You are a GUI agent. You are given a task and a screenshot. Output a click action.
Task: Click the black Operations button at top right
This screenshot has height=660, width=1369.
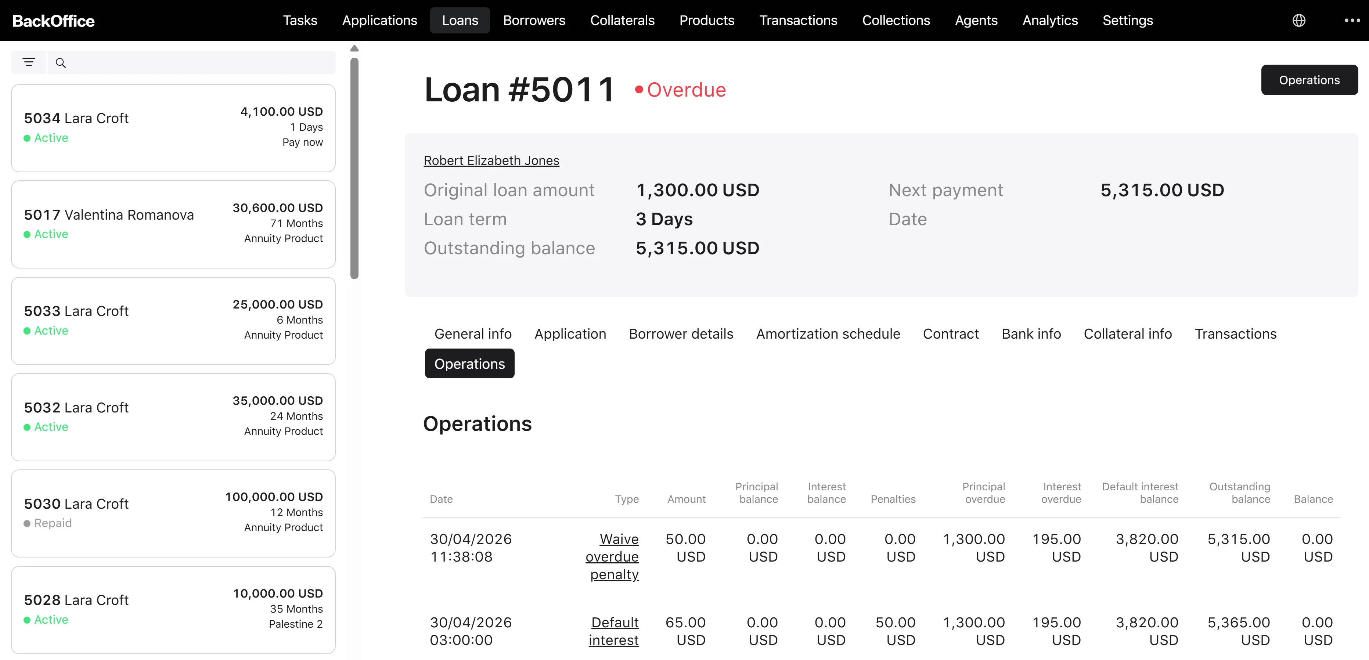coord(1309,80)
